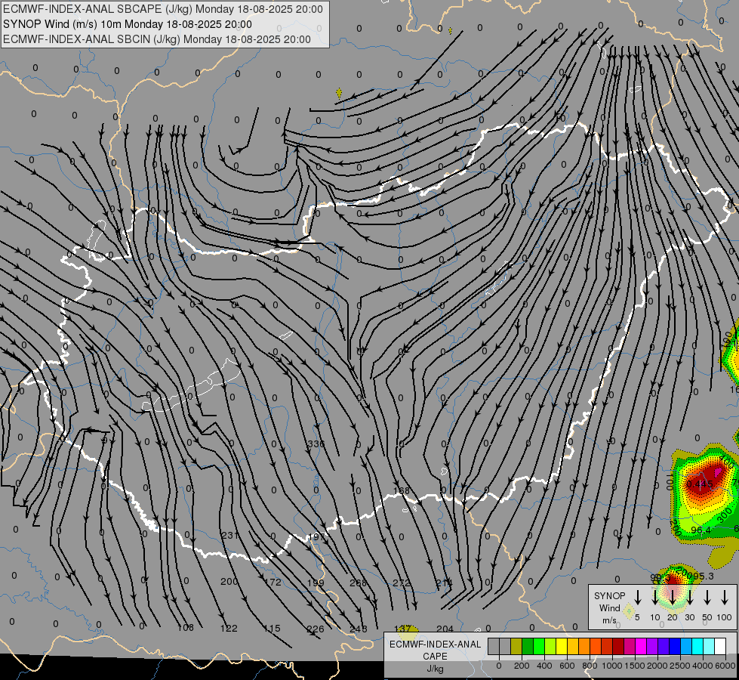Click the 2000 tick label on color scale

point(657,666)
